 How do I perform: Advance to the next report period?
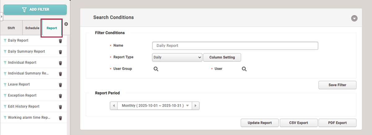coord(195,106)
